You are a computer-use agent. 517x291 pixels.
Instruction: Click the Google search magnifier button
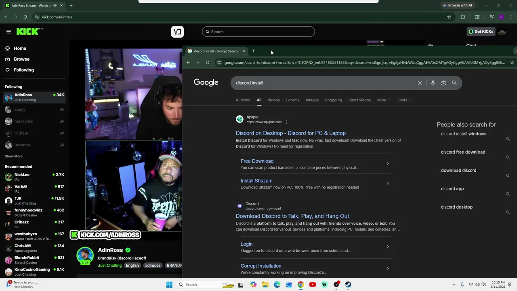[454, 83]
